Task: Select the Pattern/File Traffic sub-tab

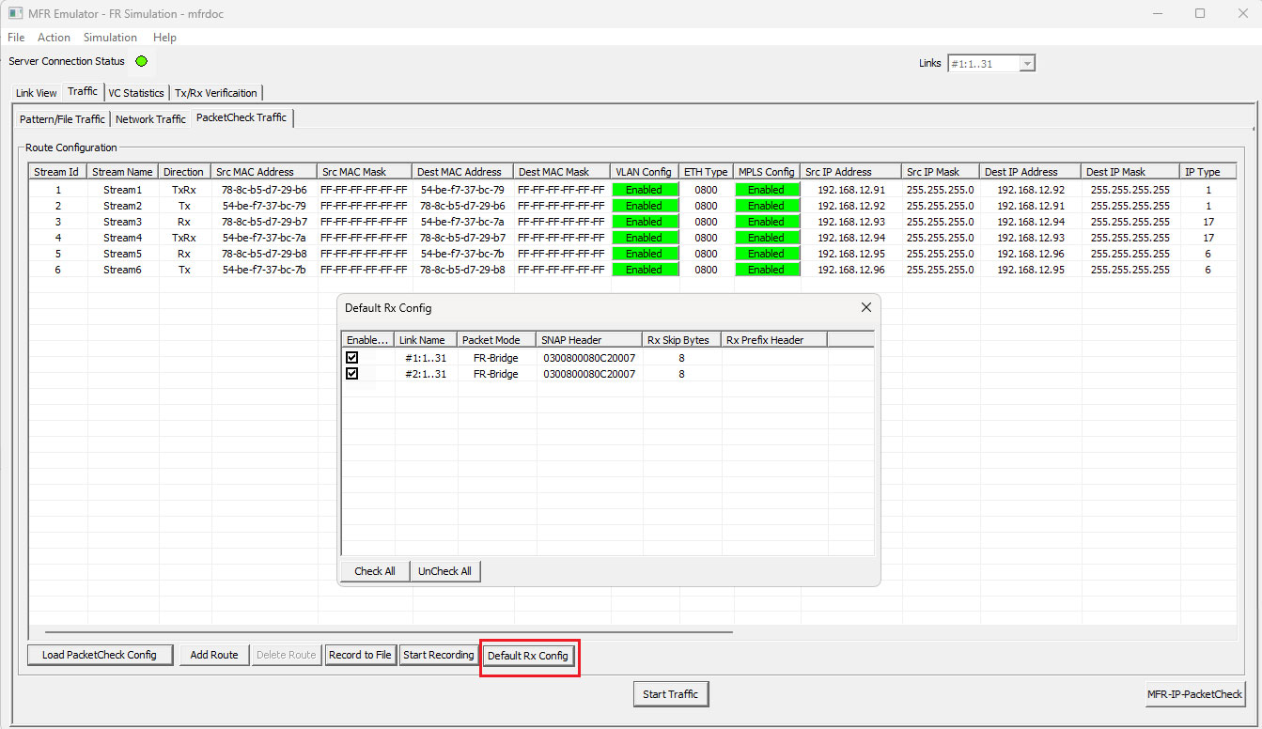Action: (x=61, y=118)
